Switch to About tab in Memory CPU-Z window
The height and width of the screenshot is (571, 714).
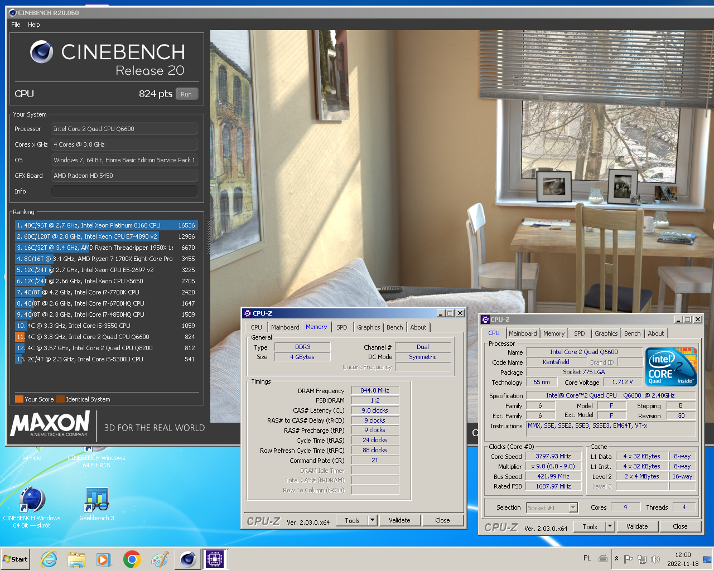418,328
